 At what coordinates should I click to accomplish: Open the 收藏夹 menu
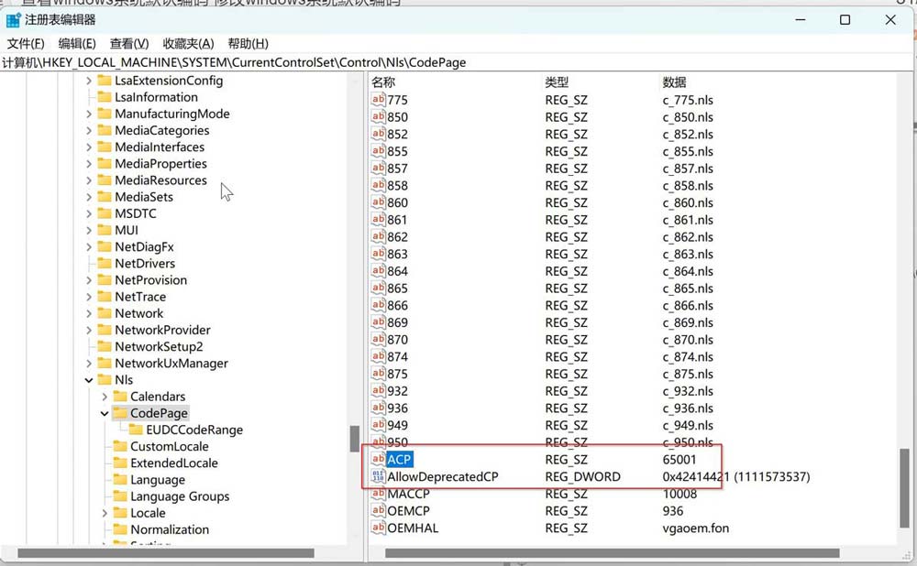point(185,42)
